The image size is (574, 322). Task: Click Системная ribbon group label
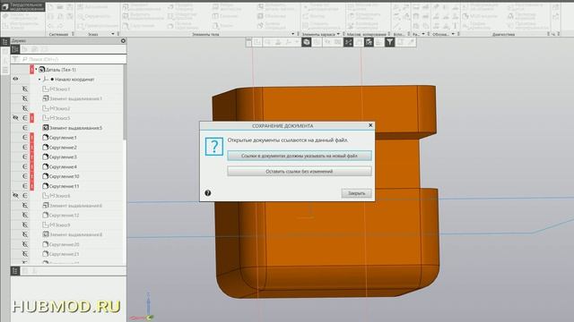click(x=58, y=34)
